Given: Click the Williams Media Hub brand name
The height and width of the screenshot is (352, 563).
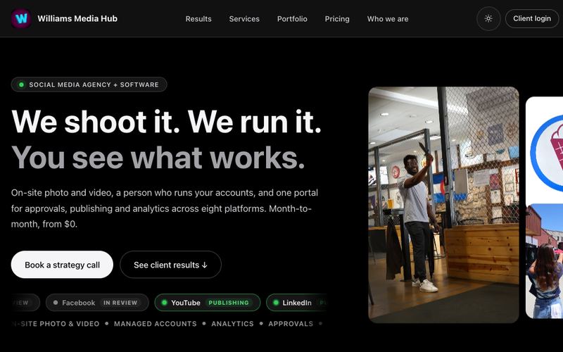Looking at the screenshot, I should [77, 18].
